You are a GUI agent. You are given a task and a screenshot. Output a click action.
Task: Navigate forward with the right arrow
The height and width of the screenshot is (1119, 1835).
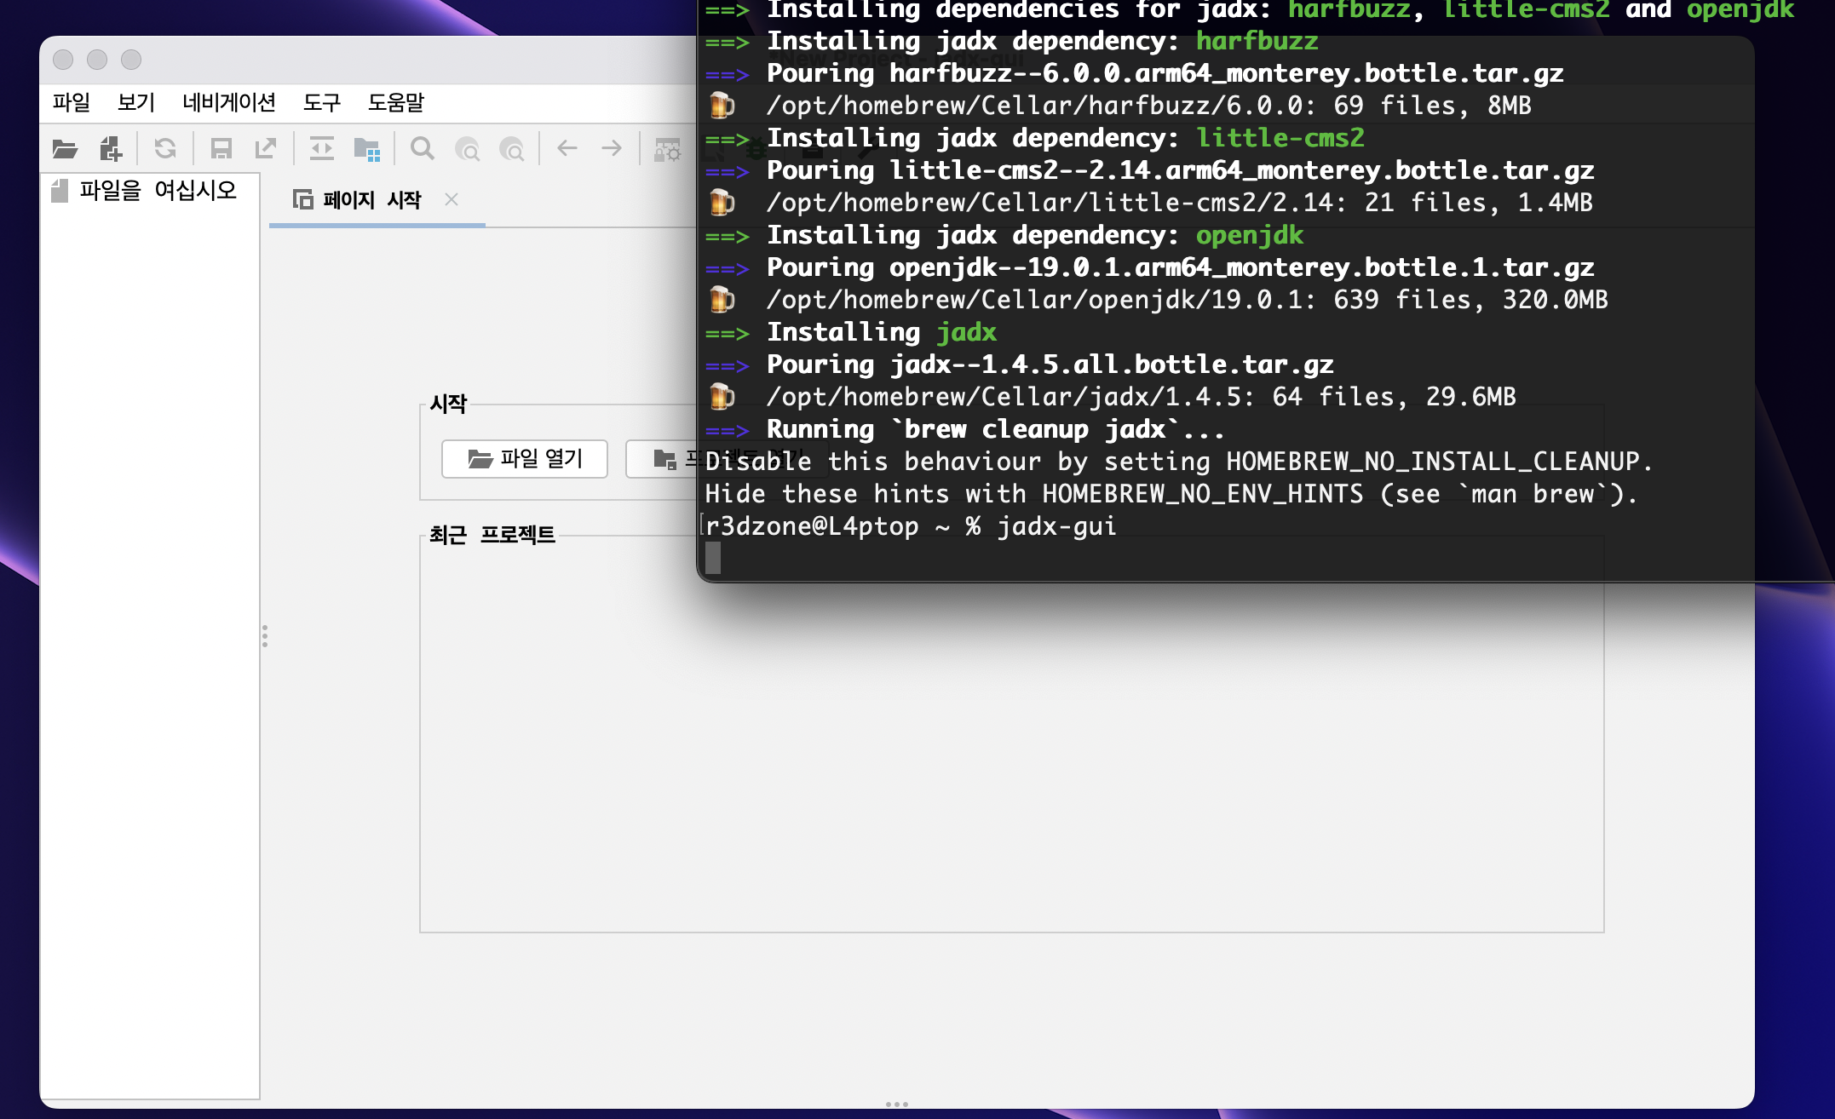(612, 149)
